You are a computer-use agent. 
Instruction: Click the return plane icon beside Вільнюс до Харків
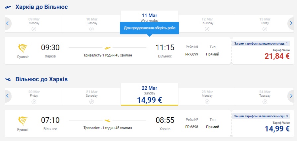pos(8,79)
